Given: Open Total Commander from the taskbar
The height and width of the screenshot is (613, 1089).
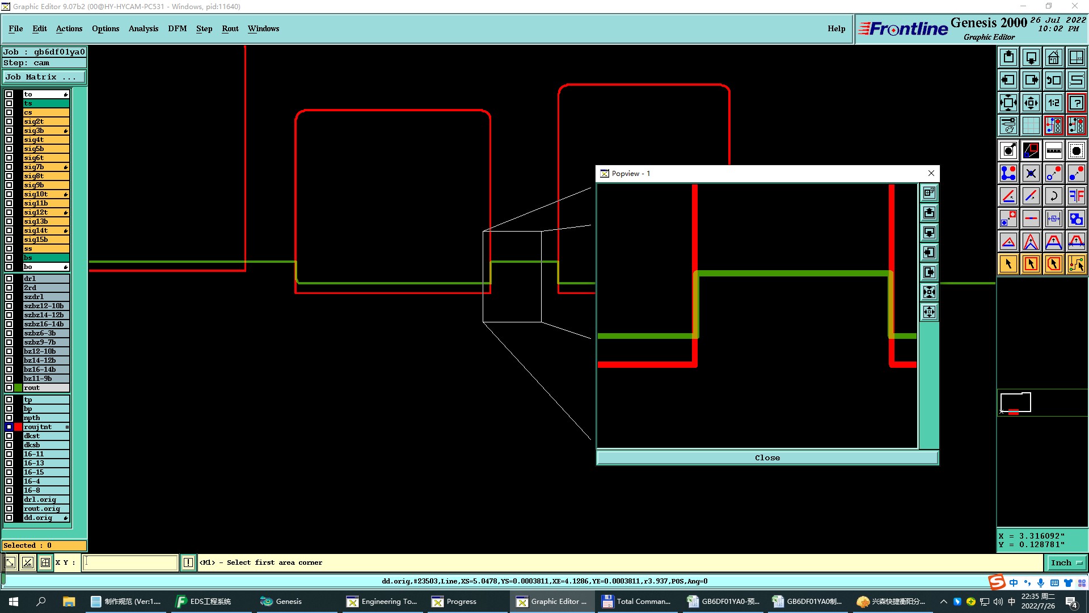Looking at the screenshot, I should click(636, 602).
